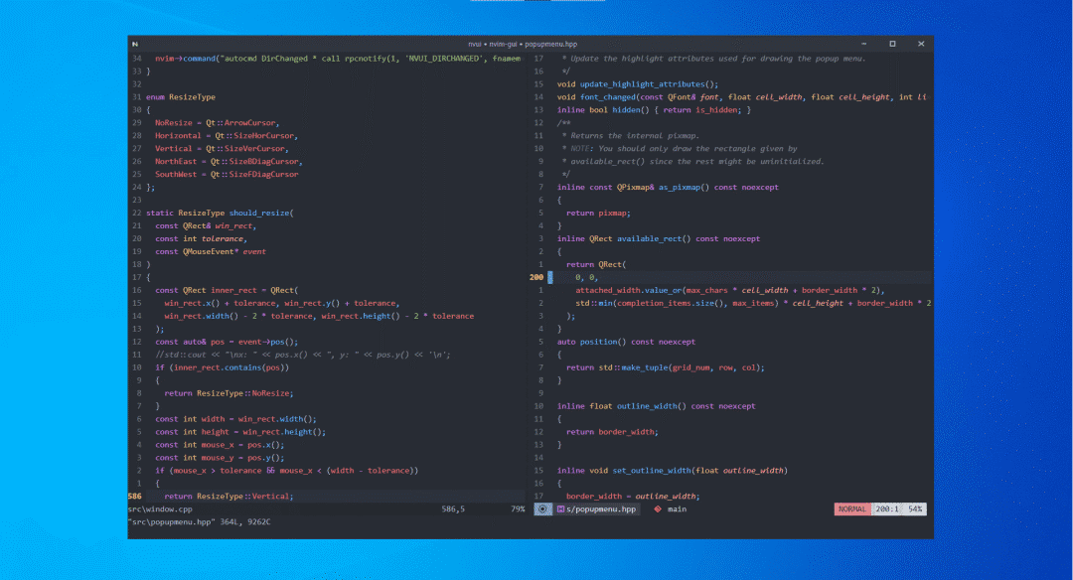
Task: Click 'const int height = win_rect.height();' line
Action: tap(240, 432)
